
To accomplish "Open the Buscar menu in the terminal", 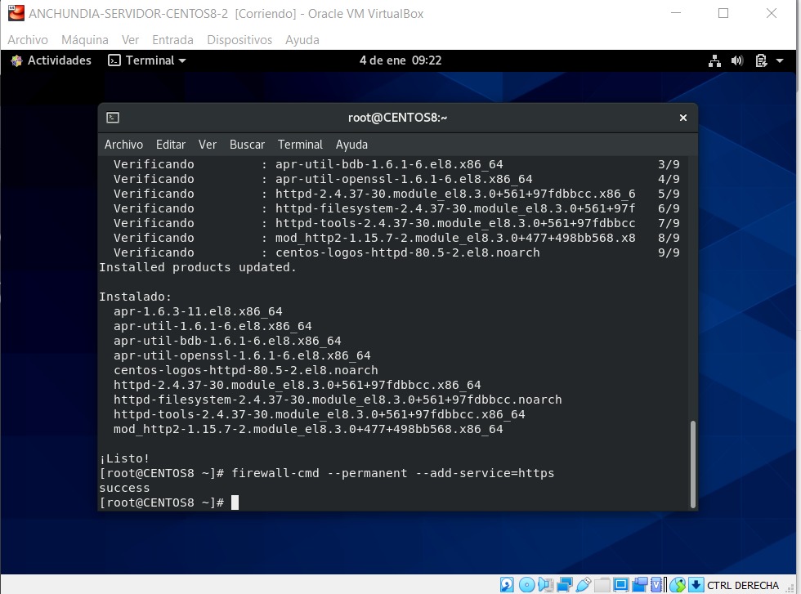I will [247, 145].
